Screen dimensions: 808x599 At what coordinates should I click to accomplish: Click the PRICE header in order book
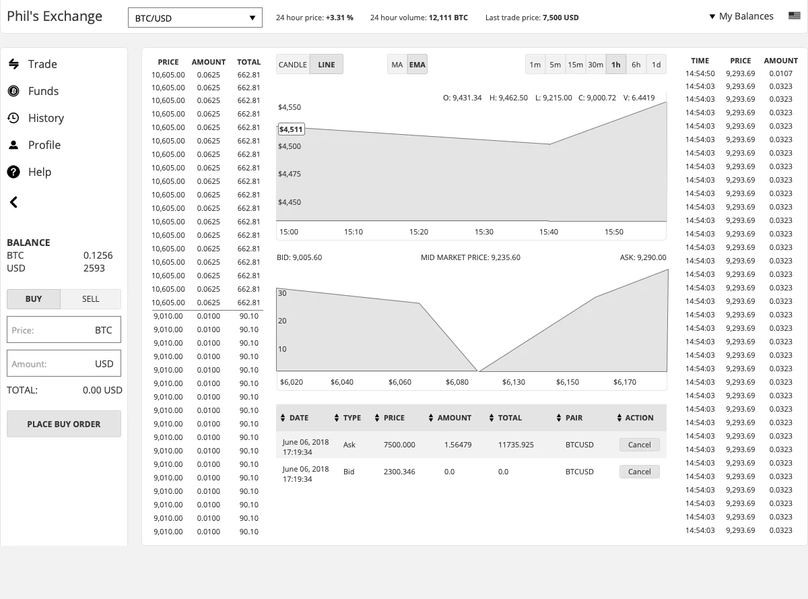click(168, 62)
